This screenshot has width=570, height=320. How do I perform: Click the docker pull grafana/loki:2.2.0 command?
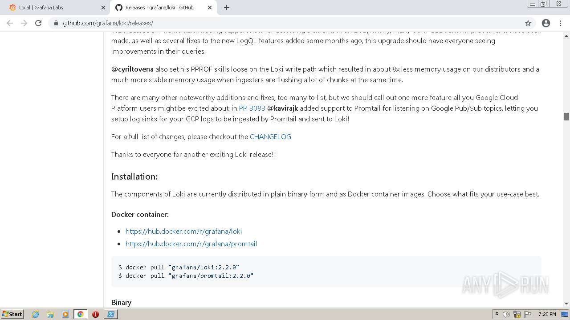179,267
